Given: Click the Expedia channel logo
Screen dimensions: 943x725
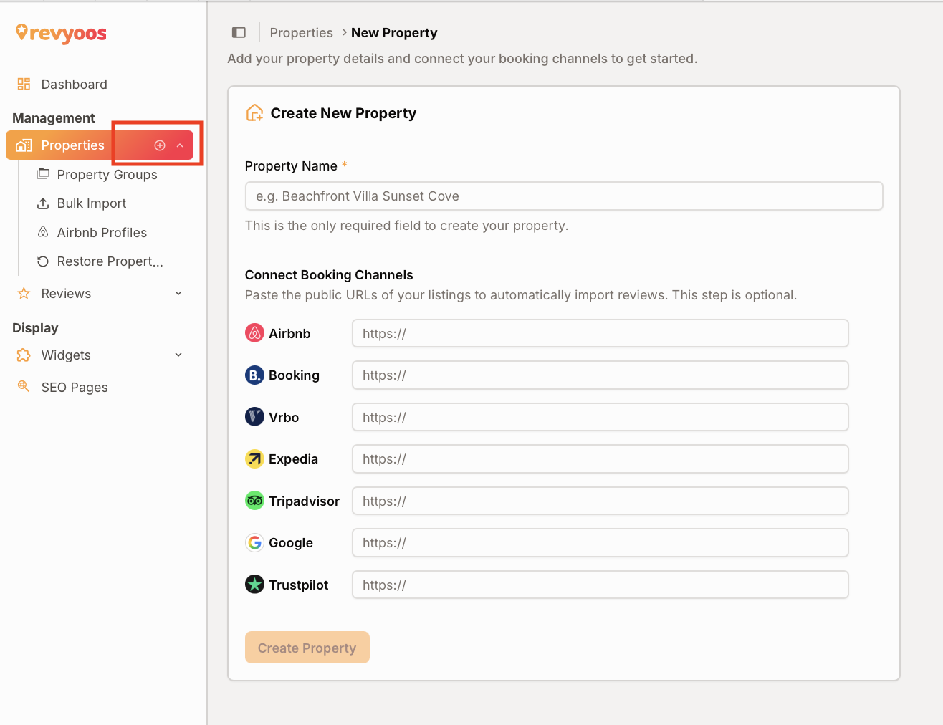Looking at the screenshot, I should [254, 458].
